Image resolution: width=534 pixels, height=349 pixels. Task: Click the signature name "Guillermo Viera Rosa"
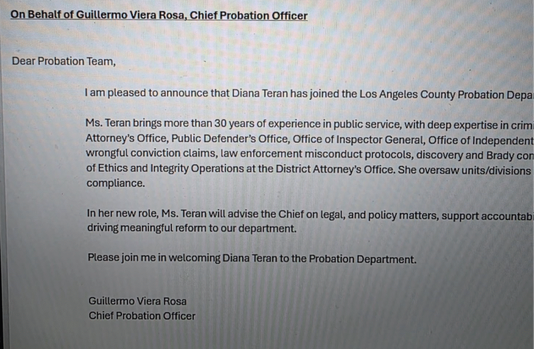pyautogui.click(x=137, y=301)
